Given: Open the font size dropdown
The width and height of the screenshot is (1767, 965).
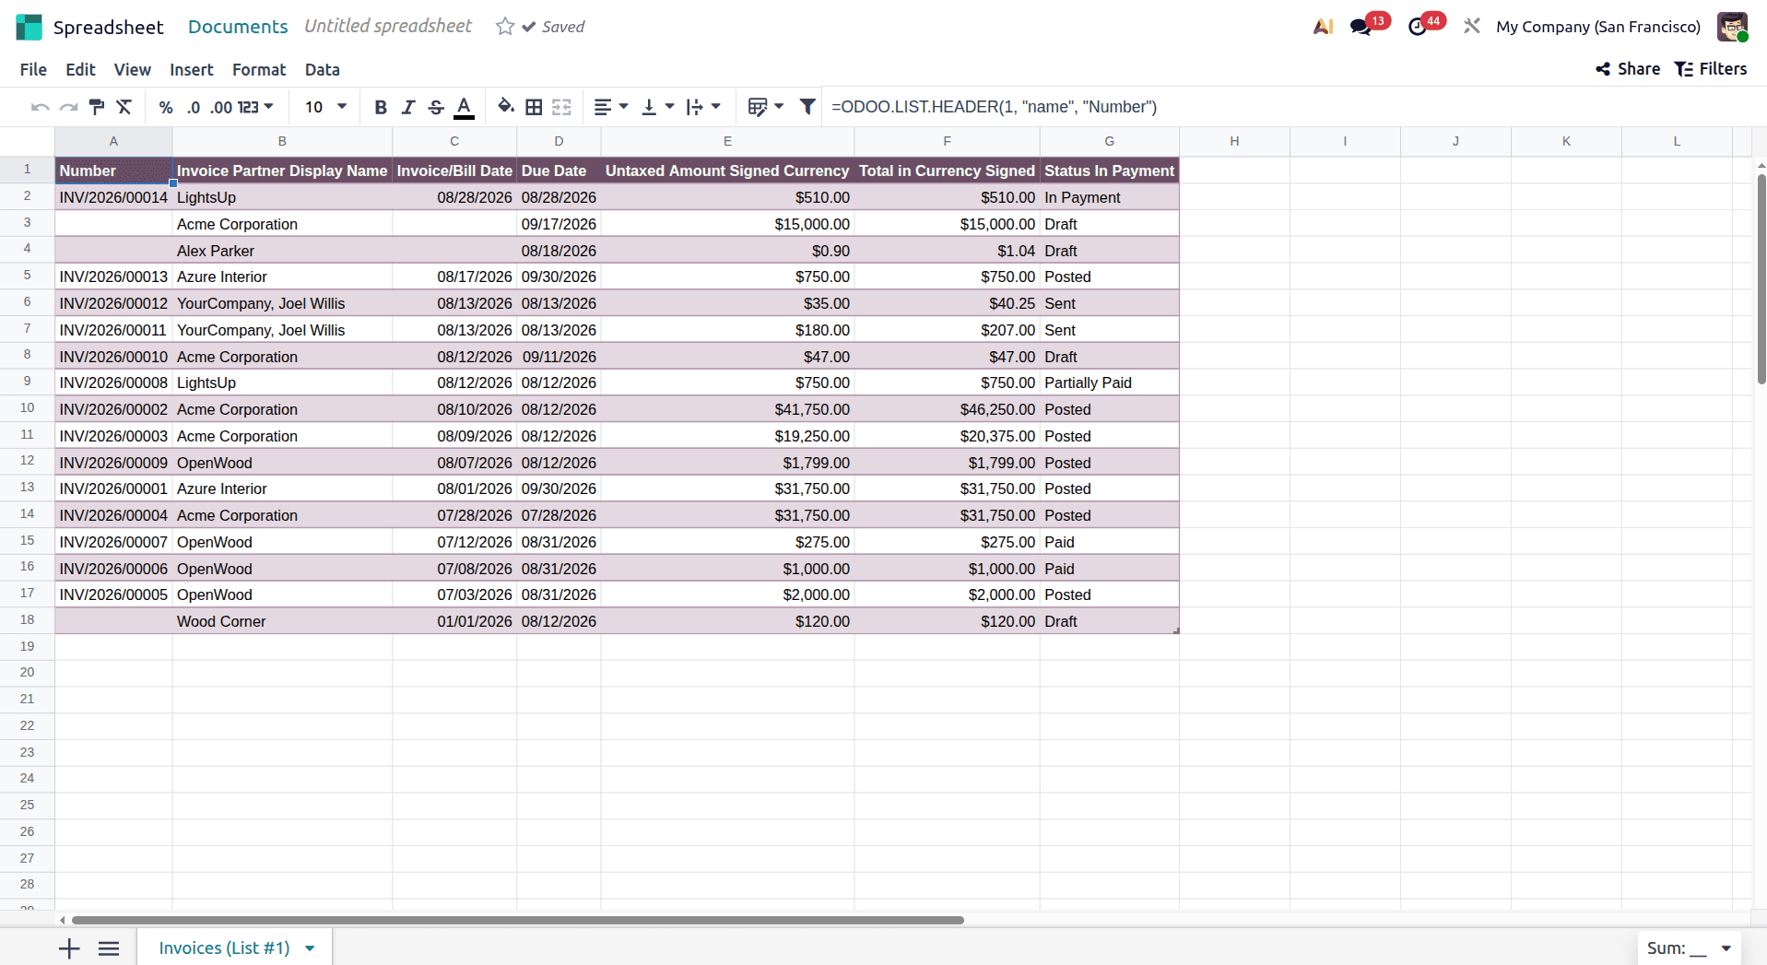Looking at the screenshot, I should tap(325, 107).
